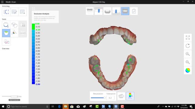Select the rectangular selection trimming tool

[6, 12]
